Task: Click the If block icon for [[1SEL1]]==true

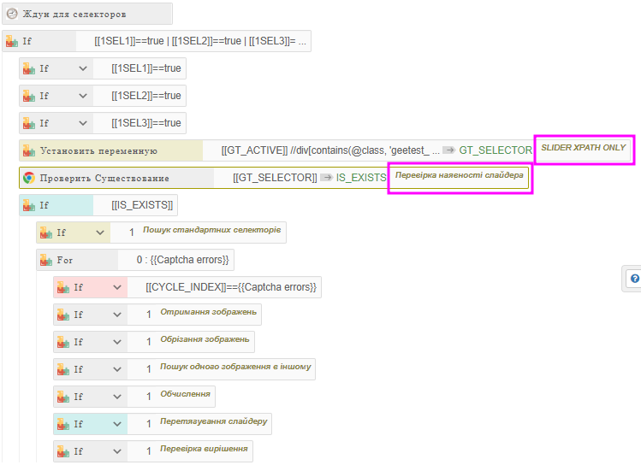Action: [x=29, y=68]
